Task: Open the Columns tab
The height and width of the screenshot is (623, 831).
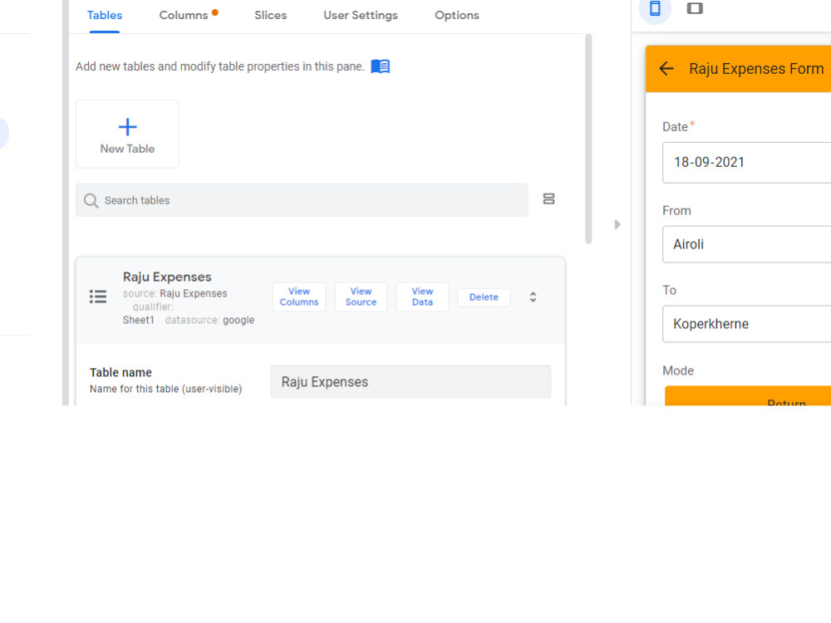Action: coord(184,15)
